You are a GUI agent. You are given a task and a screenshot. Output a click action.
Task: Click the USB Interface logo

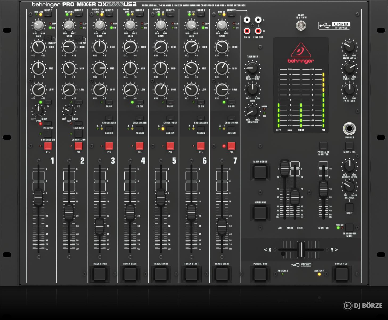pyautogui.click(x=334, y=26)
